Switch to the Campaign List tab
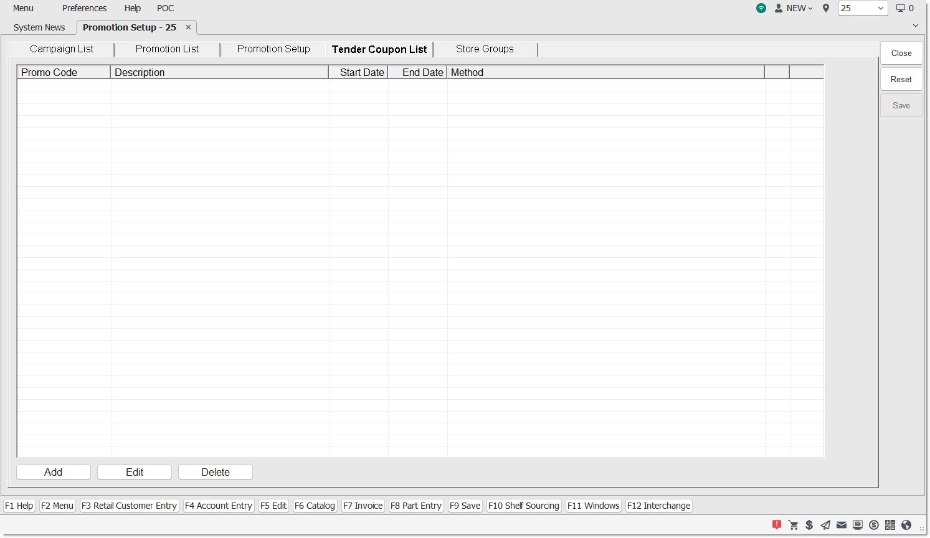930x538 pixels. (x=62, y=49)
